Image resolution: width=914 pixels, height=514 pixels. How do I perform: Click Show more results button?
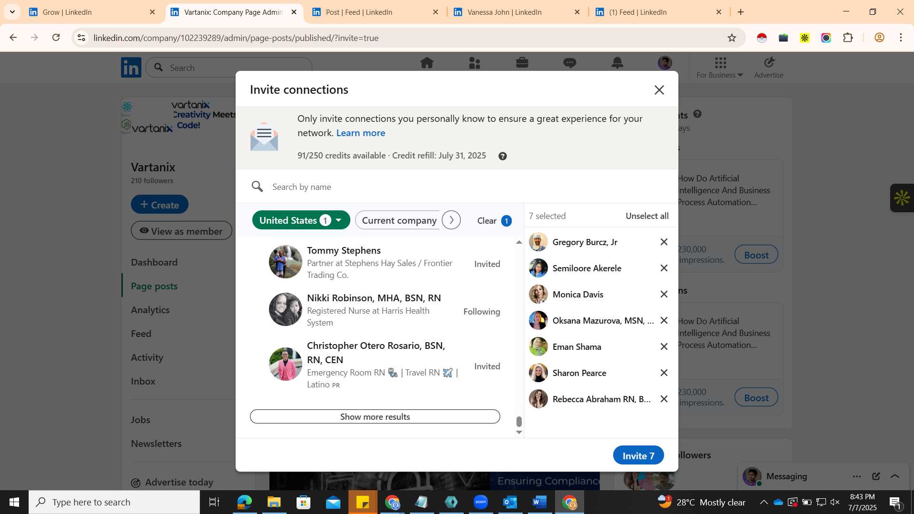tap(375, 416)
